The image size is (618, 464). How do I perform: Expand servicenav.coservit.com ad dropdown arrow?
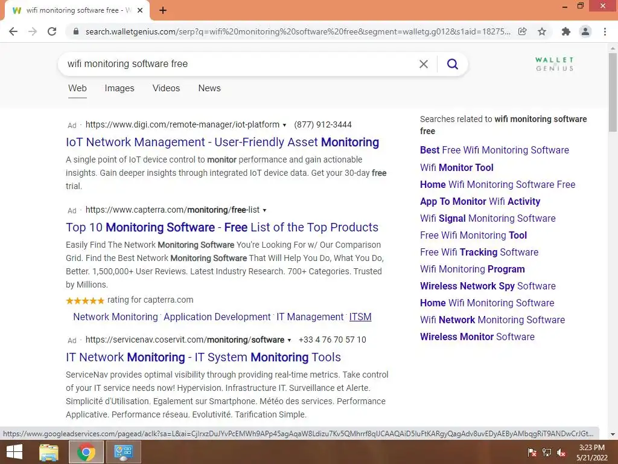[289, 340]
